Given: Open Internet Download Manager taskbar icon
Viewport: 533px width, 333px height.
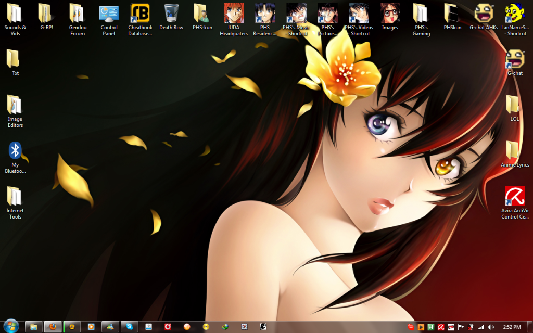Looking at the screenshot, I should [225, 327].
